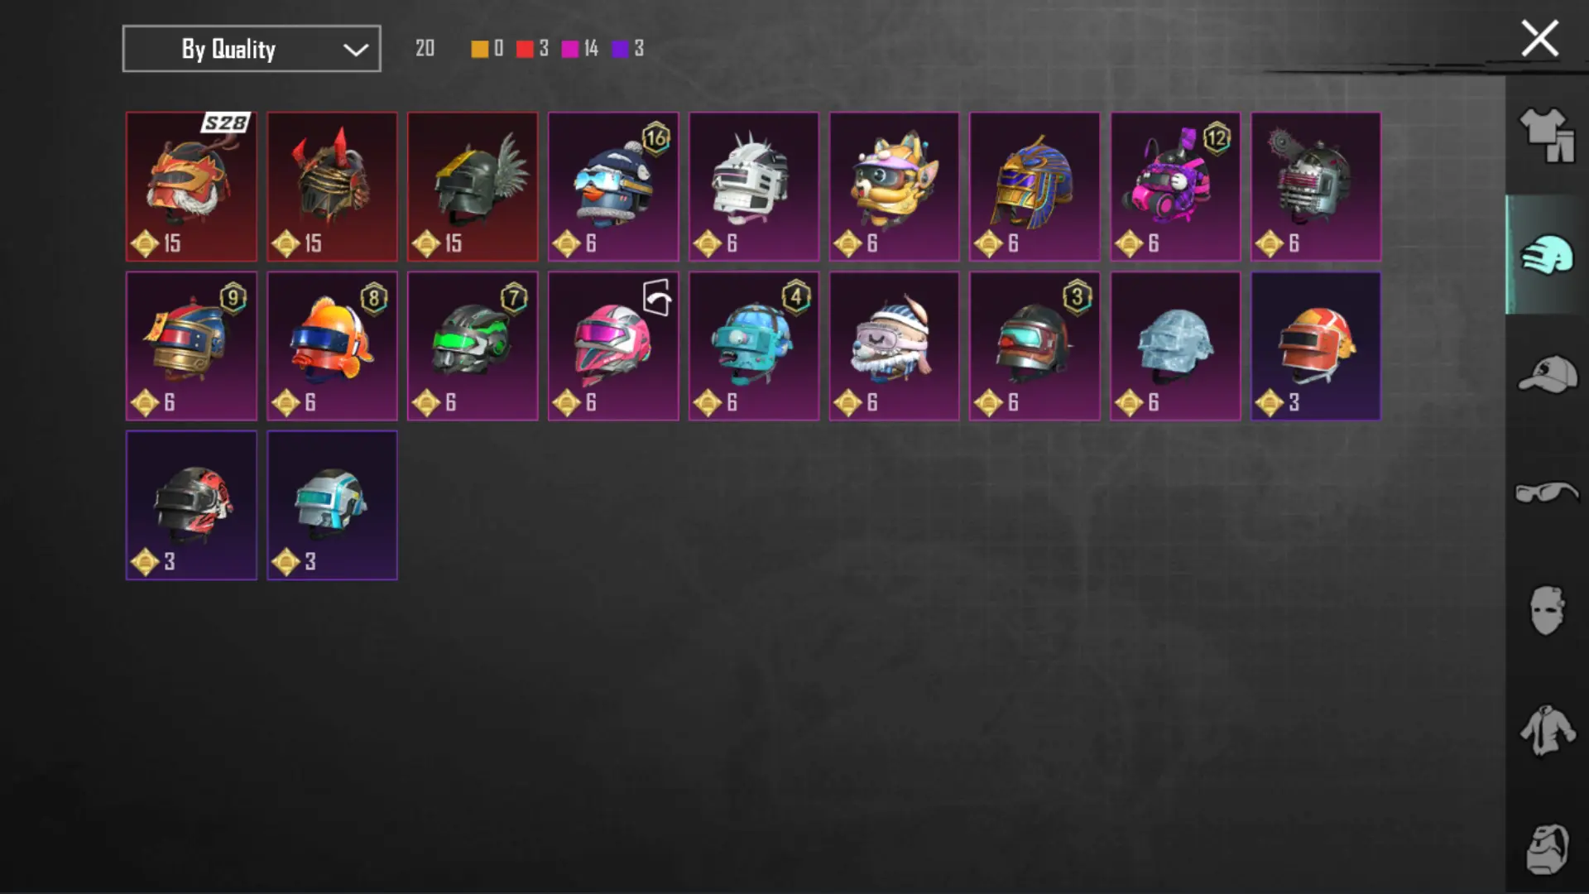Open the jacket category icon
1589x894 pixels.
[x=1547, y=730]
